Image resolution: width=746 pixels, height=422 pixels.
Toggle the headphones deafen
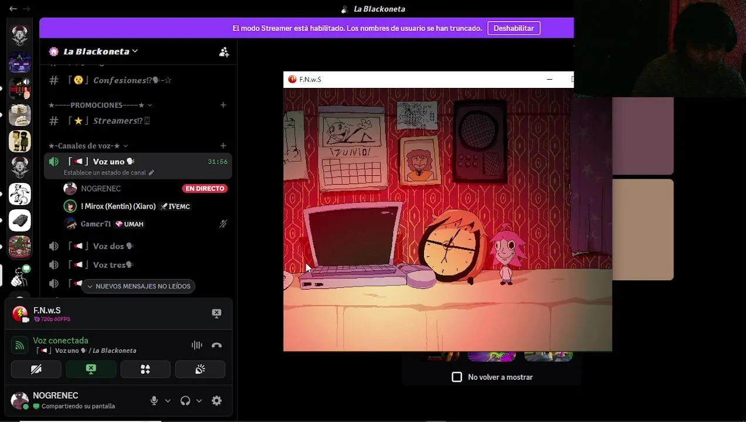pos(185,401)
